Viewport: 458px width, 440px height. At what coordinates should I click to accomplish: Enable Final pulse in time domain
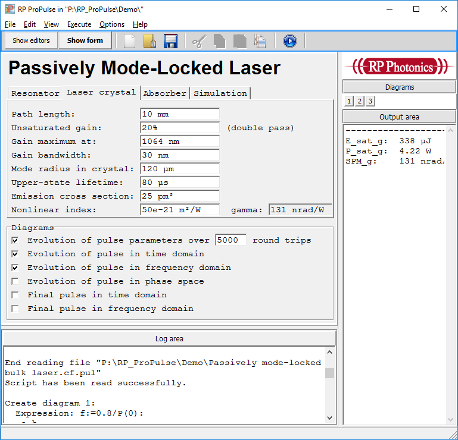click(x=15, y=295)
